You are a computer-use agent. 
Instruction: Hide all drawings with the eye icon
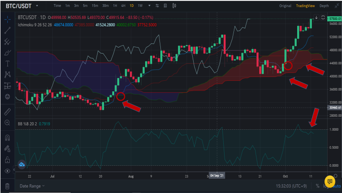pyautogui.click(x=7, y=171)
